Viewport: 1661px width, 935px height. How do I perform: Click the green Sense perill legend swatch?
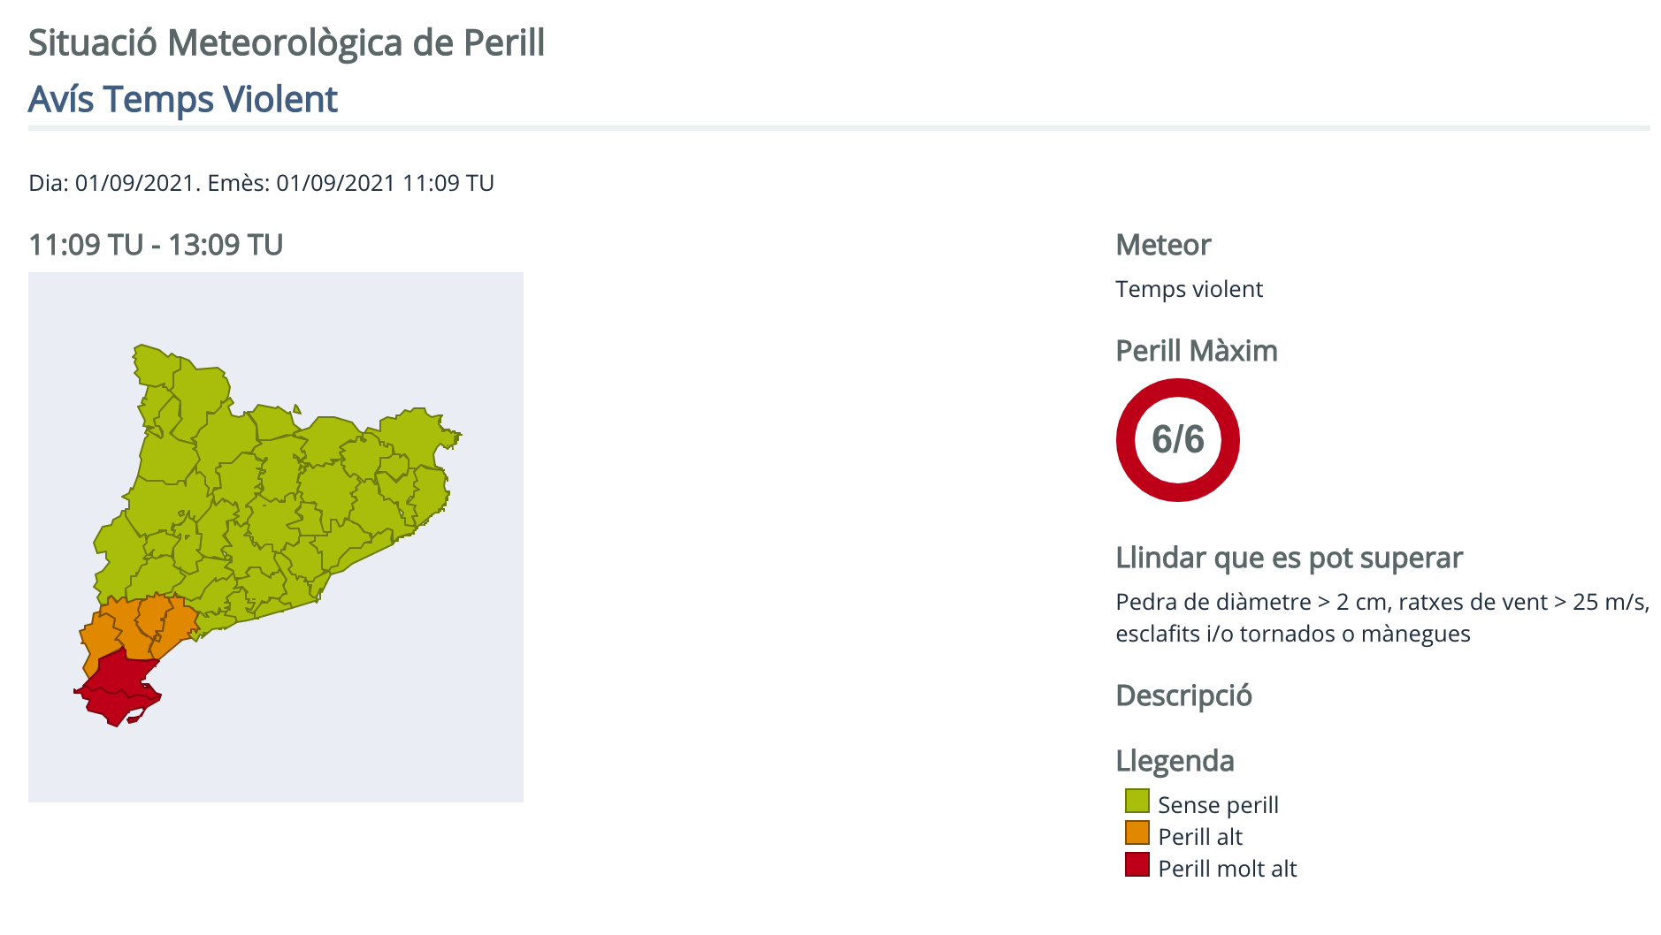1137,802
